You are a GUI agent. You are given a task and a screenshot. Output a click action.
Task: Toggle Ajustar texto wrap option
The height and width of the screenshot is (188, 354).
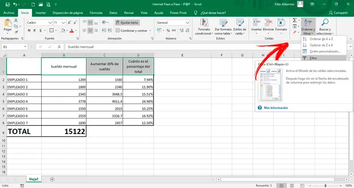coord(127,22)
